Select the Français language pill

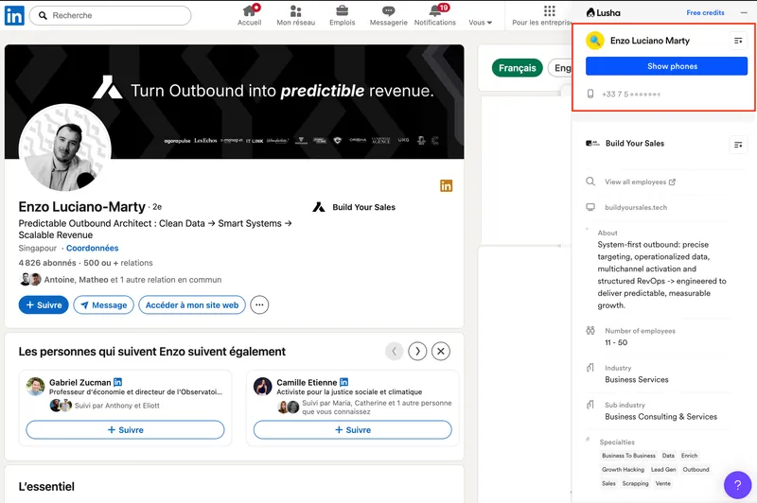coord(518,68)
